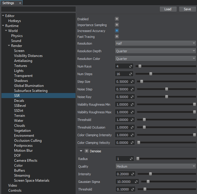Click drag-adjust icon in Denoise Radius field

132,159
